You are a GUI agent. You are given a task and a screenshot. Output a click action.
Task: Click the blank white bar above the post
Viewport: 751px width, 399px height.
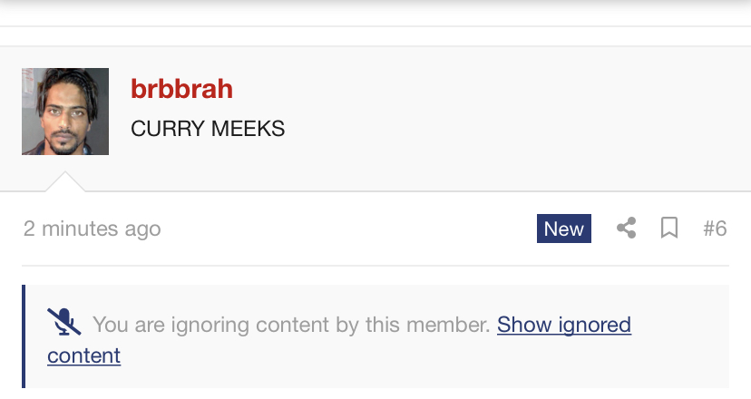coord(375,36)
